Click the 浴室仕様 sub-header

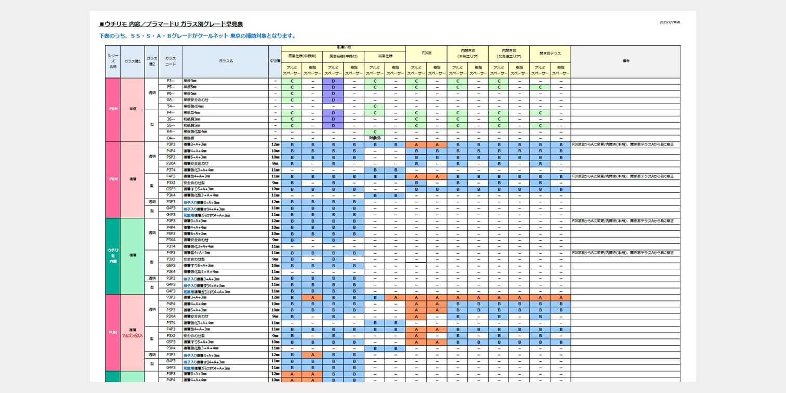[x=385, y=56]
